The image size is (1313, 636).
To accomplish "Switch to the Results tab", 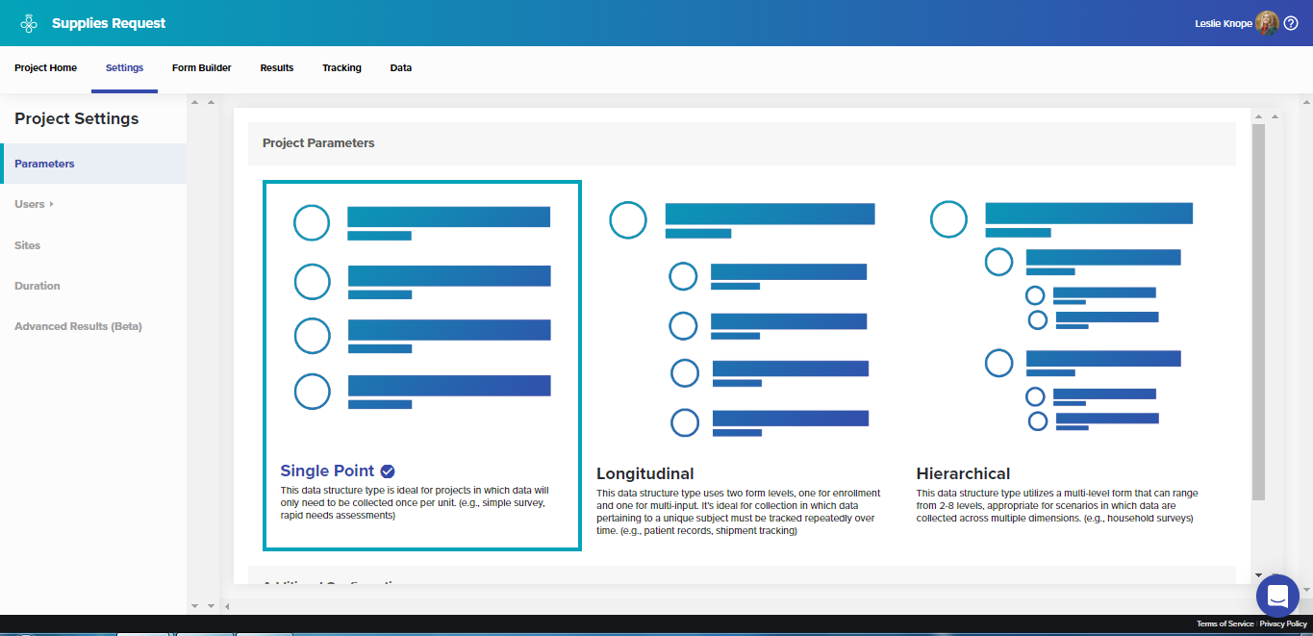I will pos(277,68).
